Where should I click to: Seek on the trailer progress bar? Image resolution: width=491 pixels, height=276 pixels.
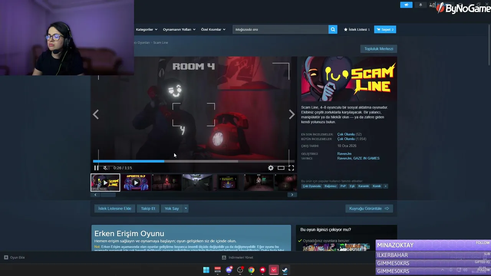point(194,161)
